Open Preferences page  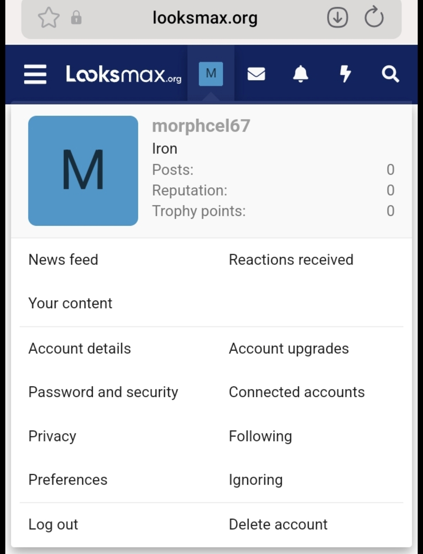click(x=68, y=480)
